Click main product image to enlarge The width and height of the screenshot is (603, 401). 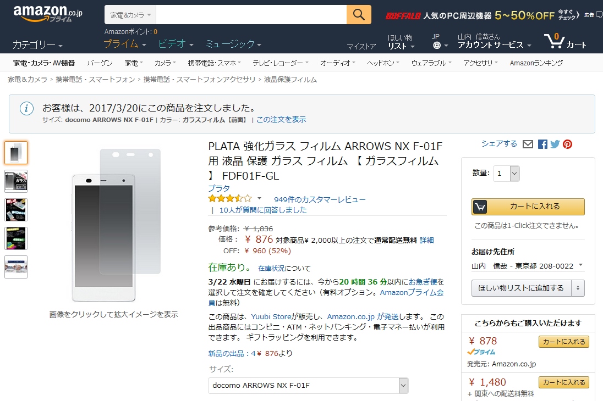point(116,225)
